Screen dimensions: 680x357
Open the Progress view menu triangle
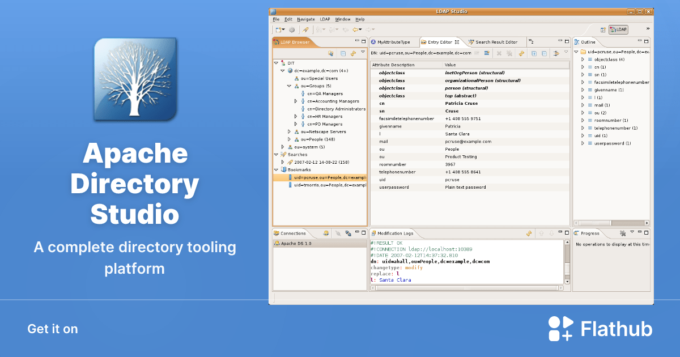pos(632,232)
